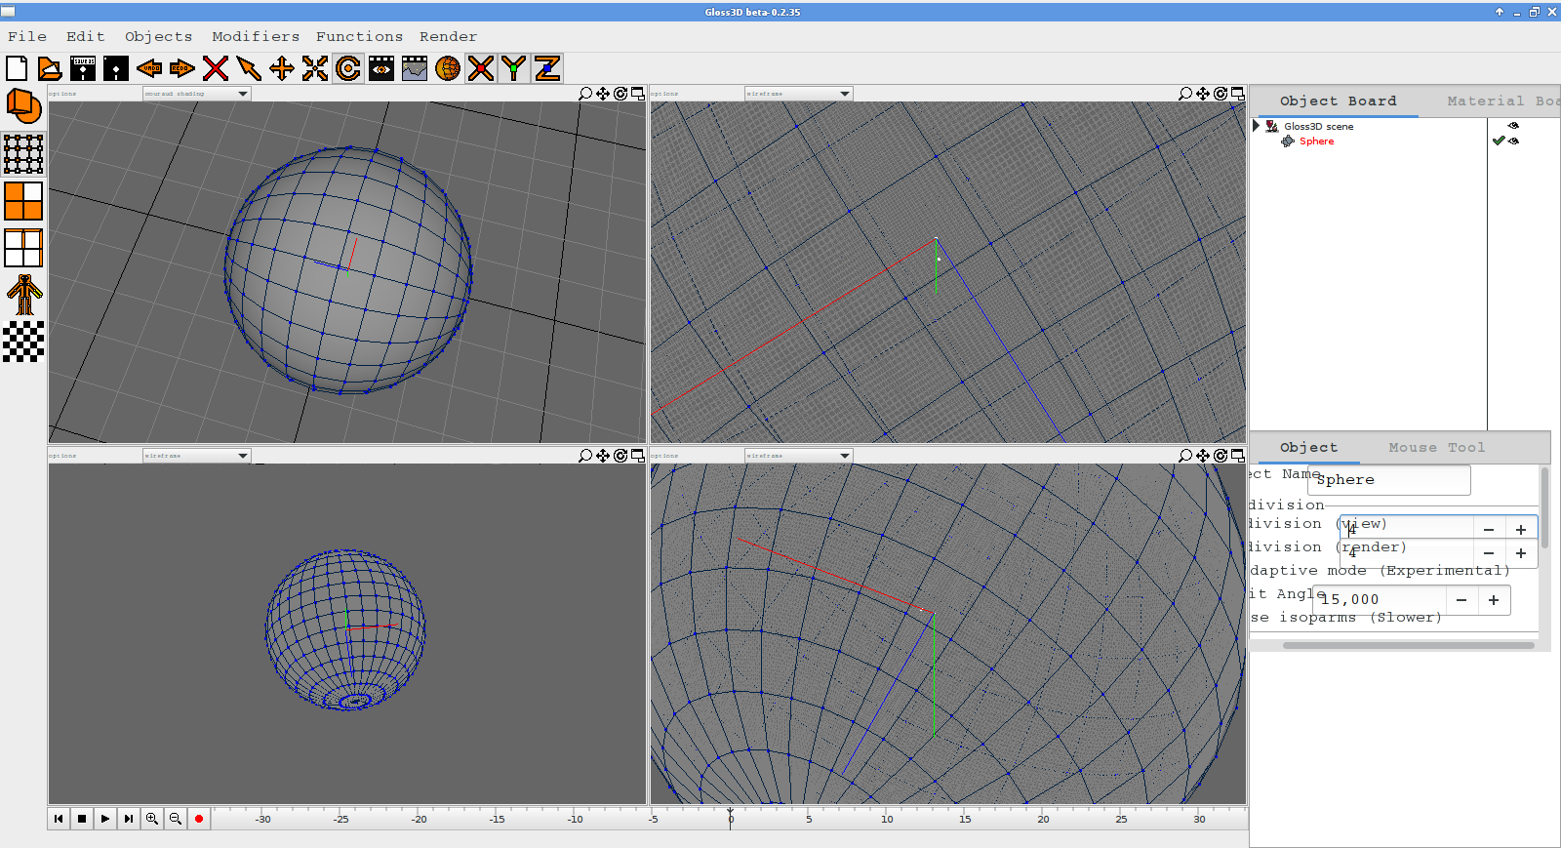1561x848 pixels.
Task: Toggle the red record keyframe button
Action: pyautogui.click(x=199, y=819)
